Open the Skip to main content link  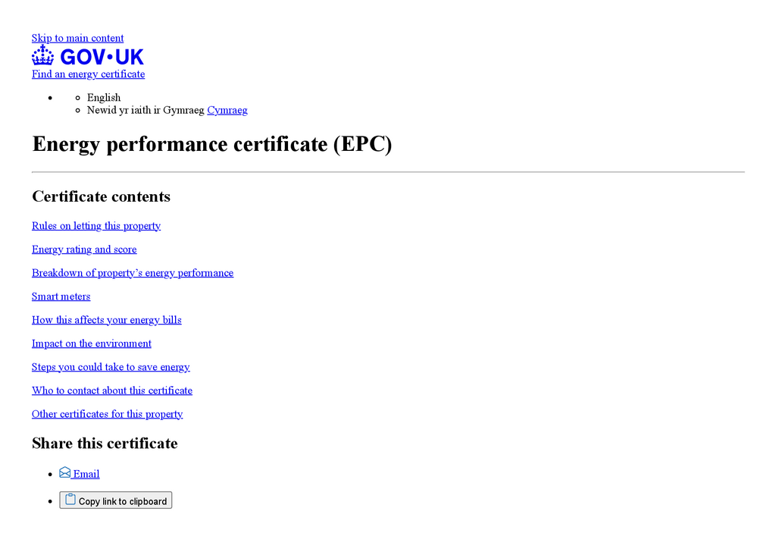(x=77, y=38)
